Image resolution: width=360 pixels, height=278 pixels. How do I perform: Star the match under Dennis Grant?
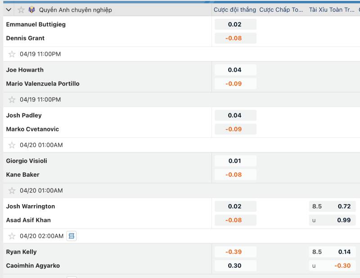pyautogui.click(x=12, y=54)
